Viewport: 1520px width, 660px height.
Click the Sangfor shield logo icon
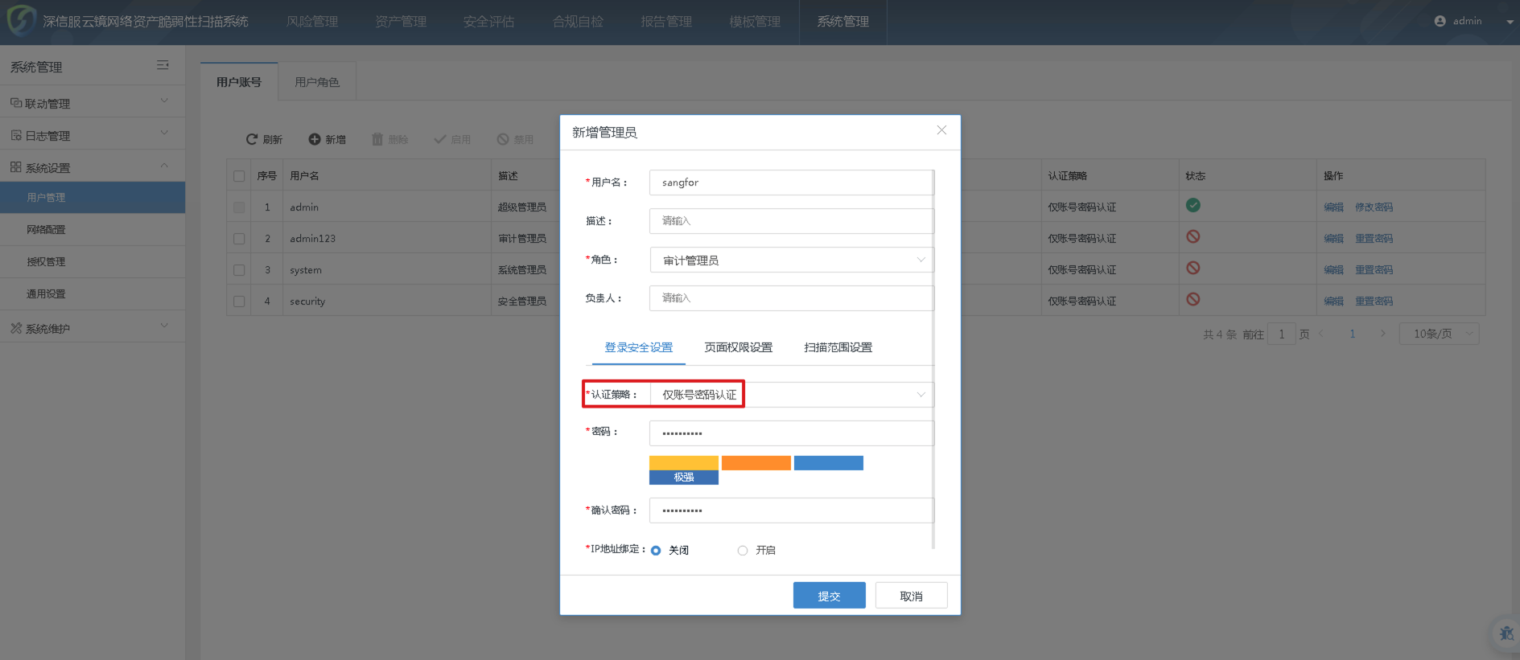(x=21, y=20)
